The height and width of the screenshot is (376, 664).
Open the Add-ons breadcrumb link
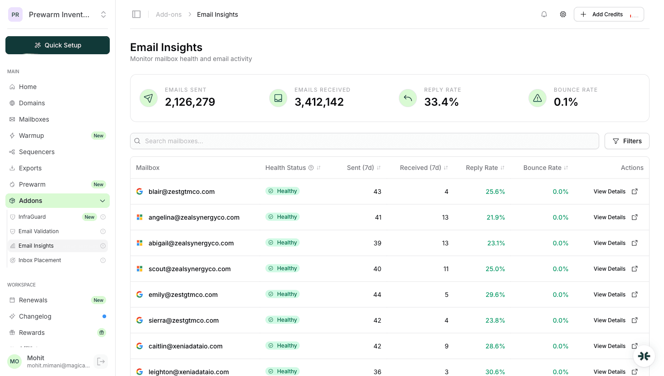tap(168, 14)
